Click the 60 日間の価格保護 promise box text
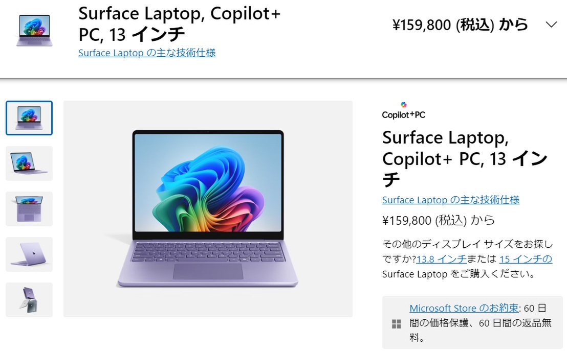The height and width of the screenshot is (353, 567). click(480, 323)
